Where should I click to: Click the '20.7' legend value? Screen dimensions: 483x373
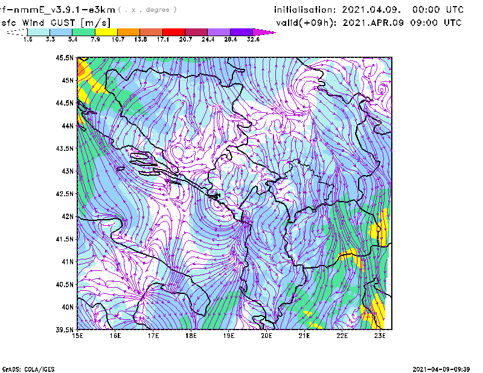coord(185,39)
